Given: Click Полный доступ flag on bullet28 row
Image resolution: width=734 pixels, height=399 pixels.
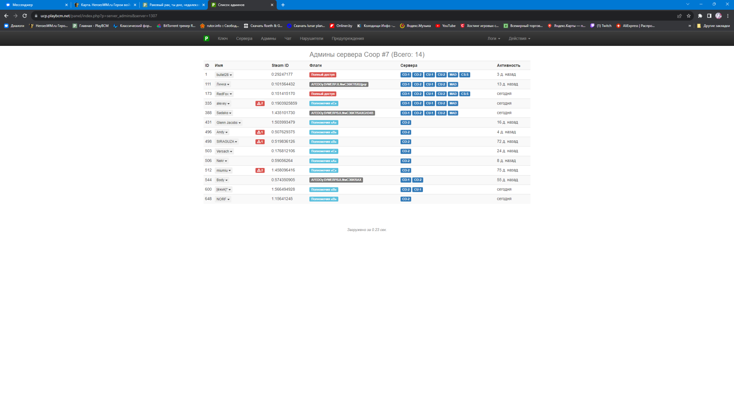Looking at the screenshot, I should point(323,75).
